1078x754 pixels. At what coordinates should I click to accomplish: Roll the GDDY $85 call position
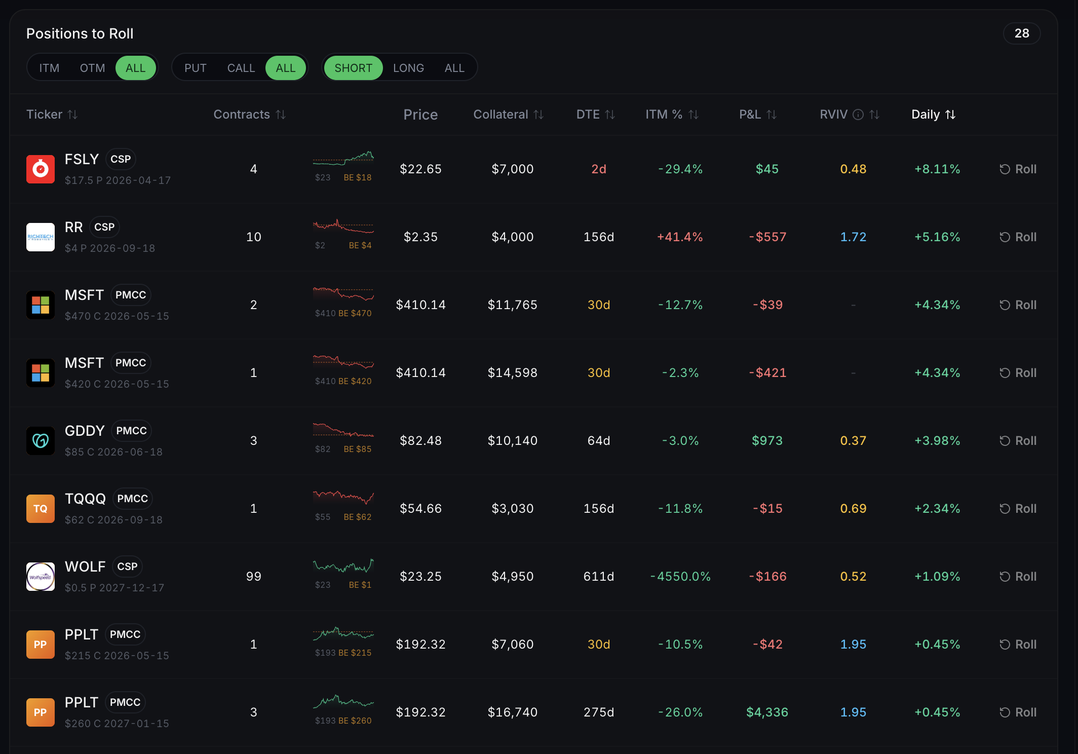(1018, 441)
